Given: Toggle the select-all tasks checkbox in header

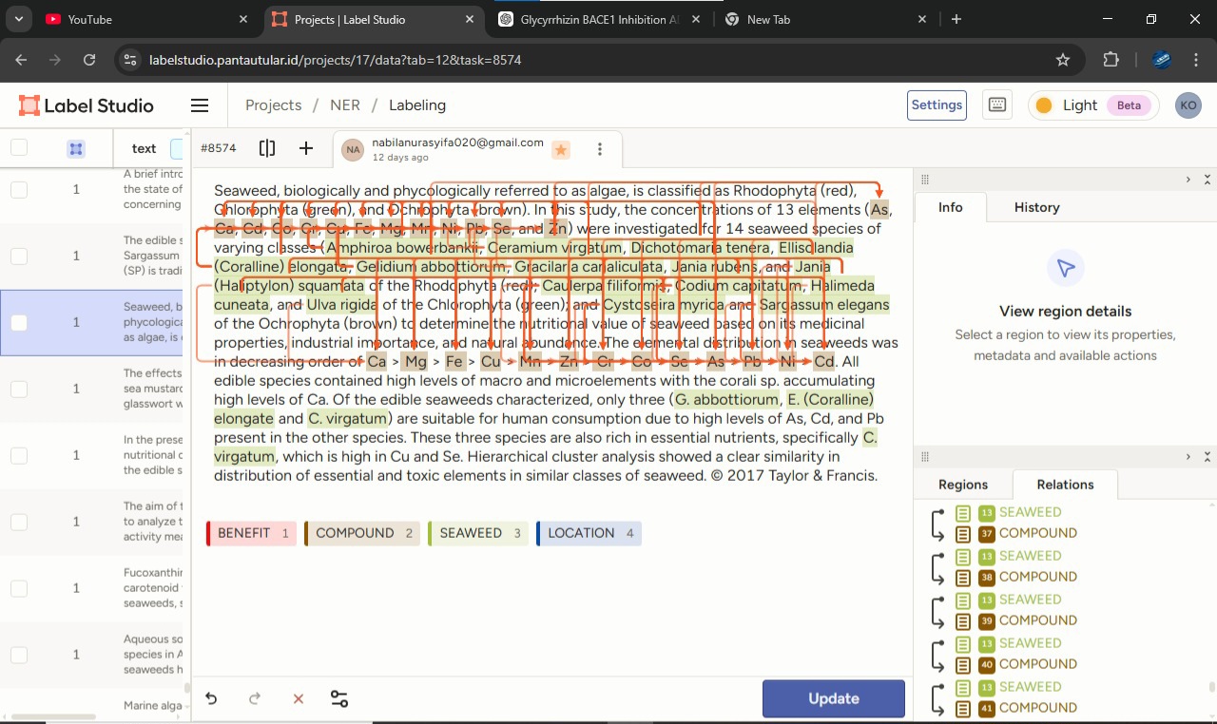Looking at the screenshot, I should pos(19,147).
